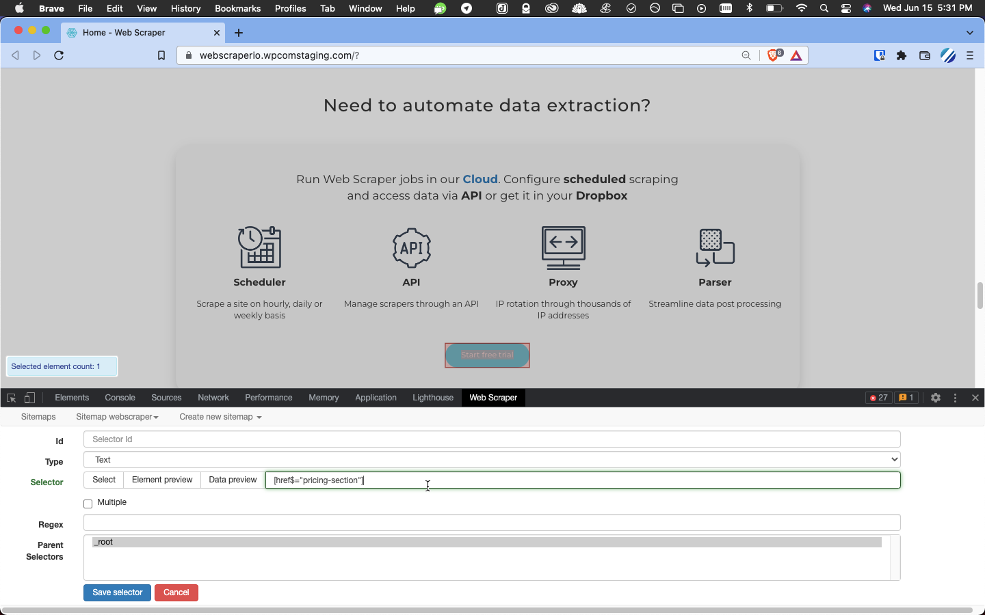Click Save selector button
This screenshot has height=615, width=985.
117,592
